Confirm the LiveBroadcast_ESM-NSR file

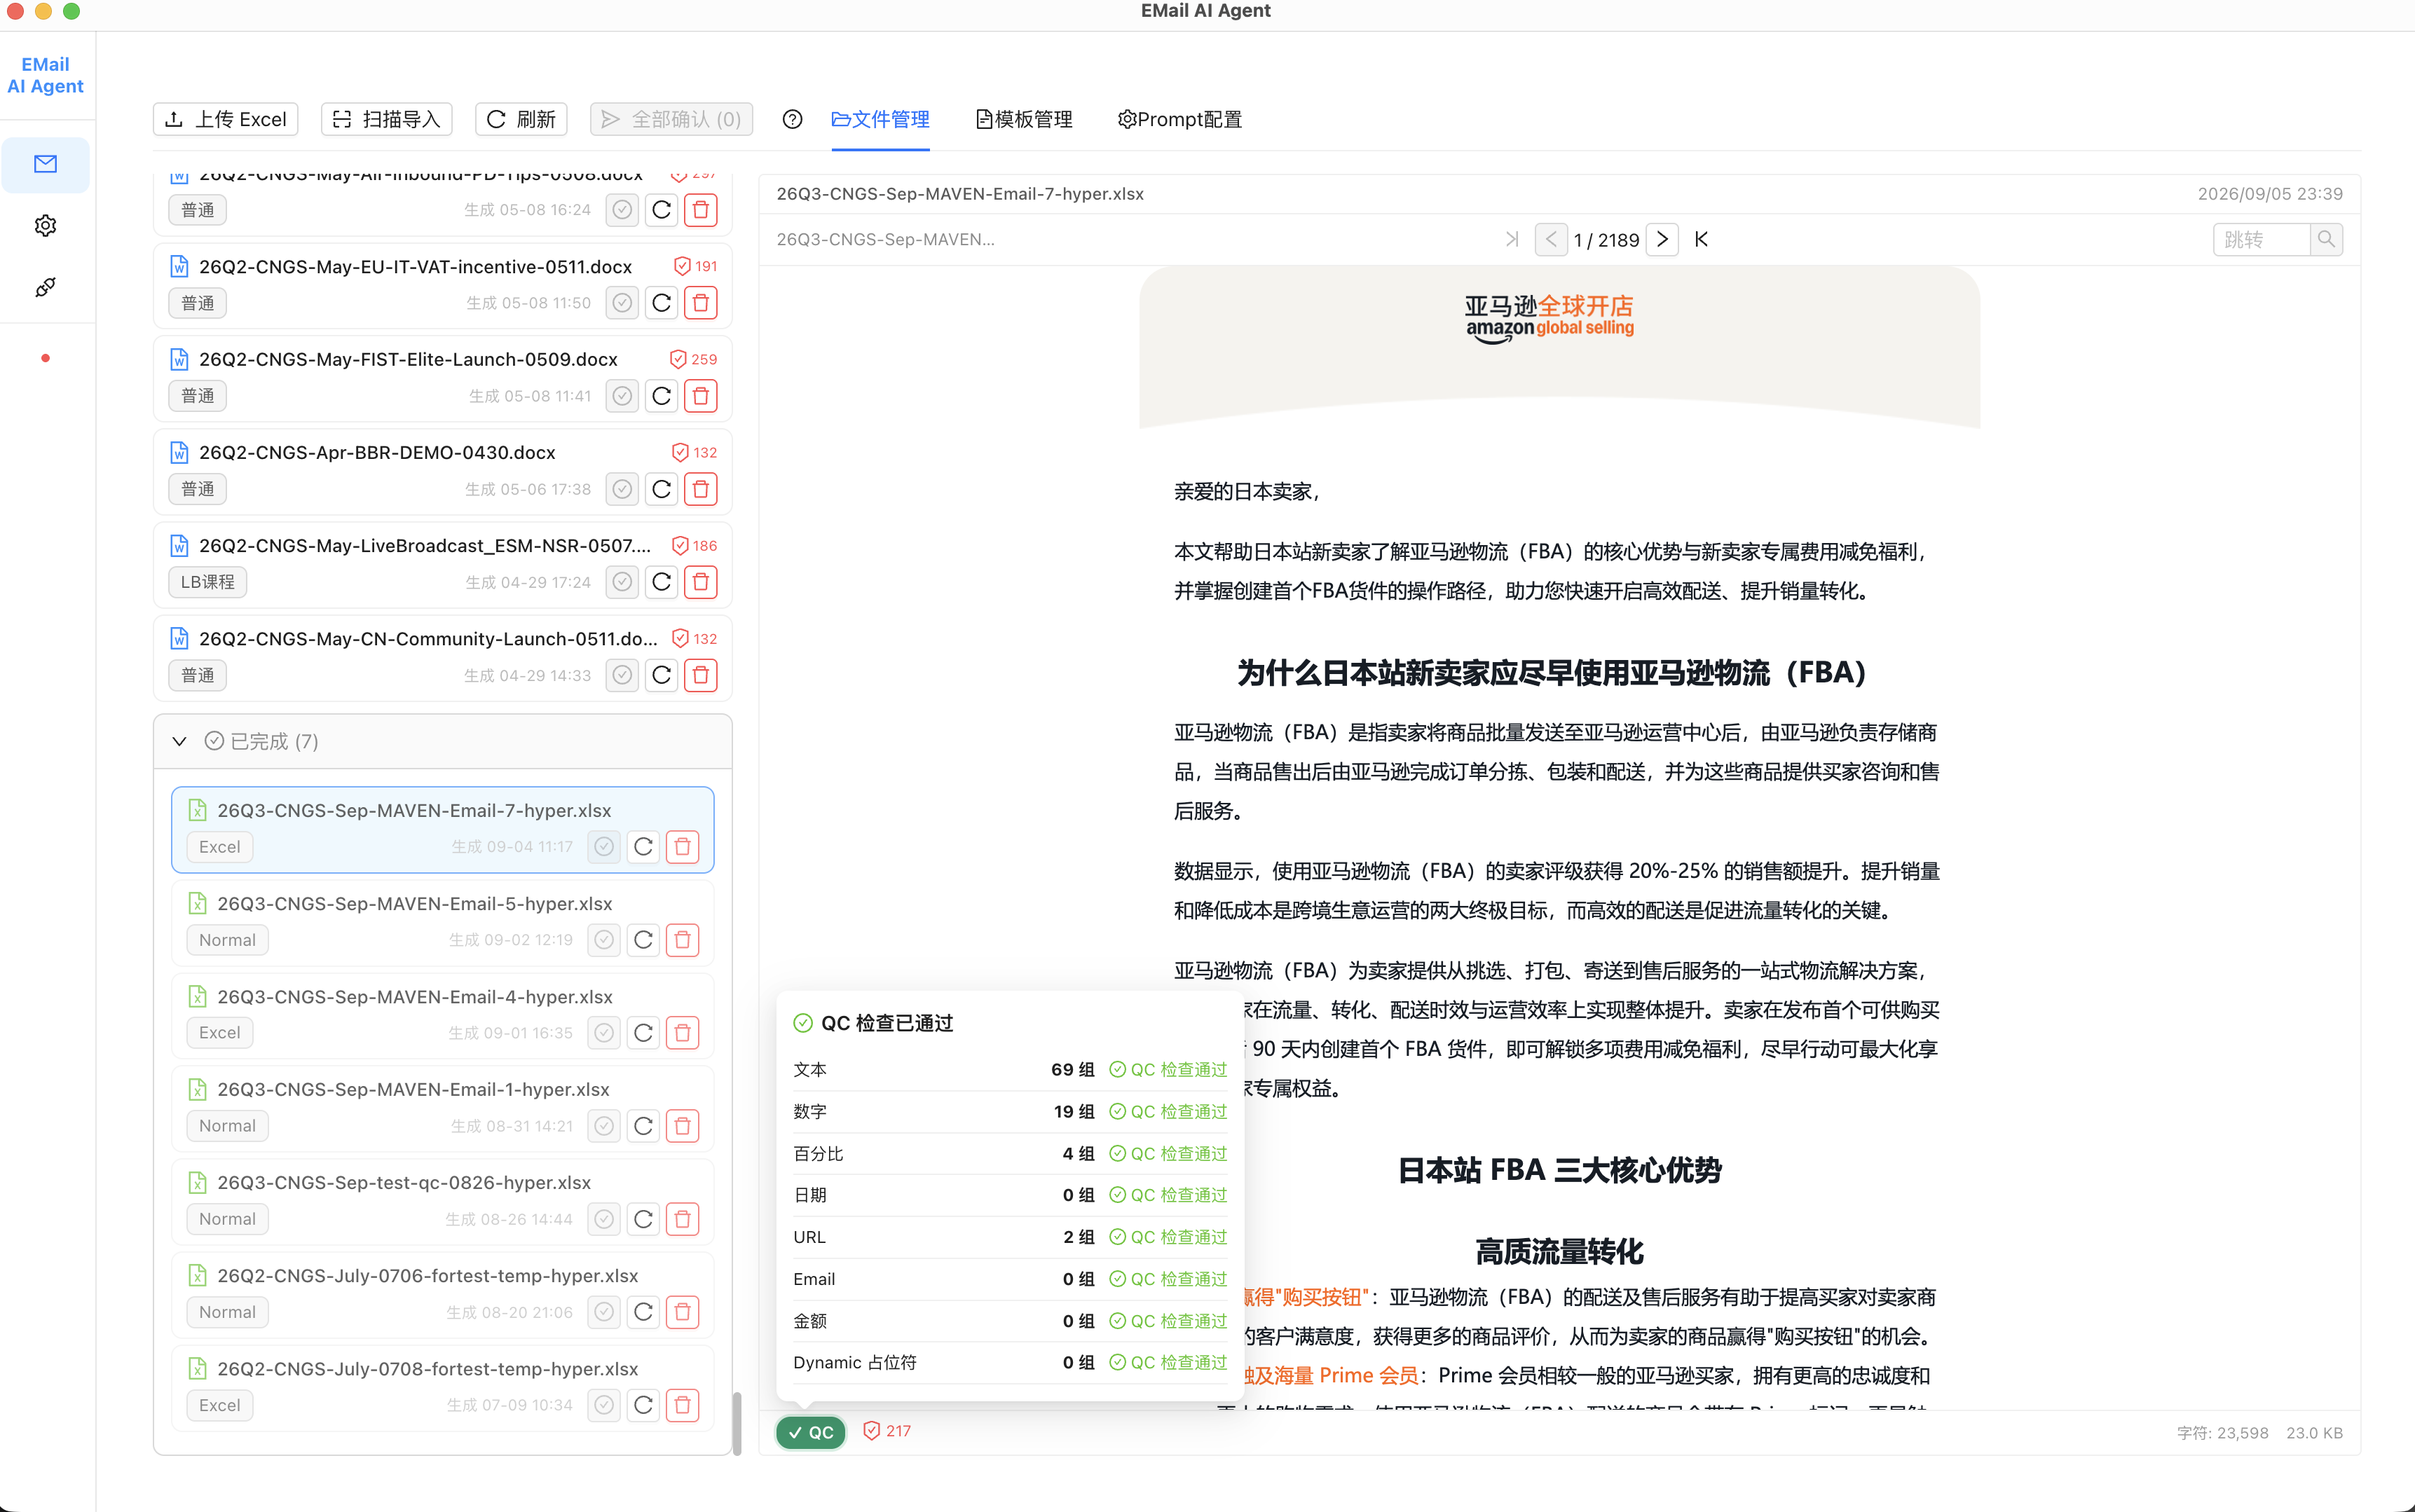(x=622, y=582)
